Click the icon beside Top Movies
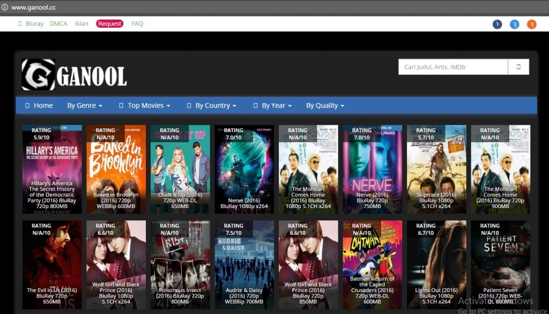This screenshot has height=314, width=549. click(x=122, y=105)
